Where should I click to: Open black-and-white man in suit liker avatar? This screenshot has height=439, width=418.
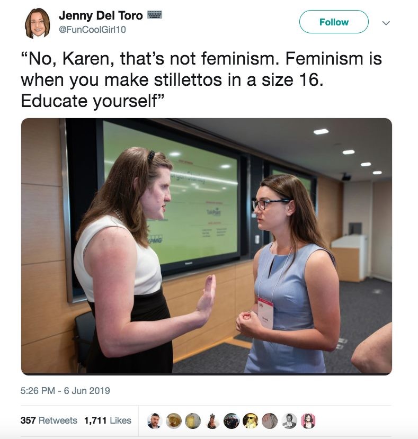point(289,421)
